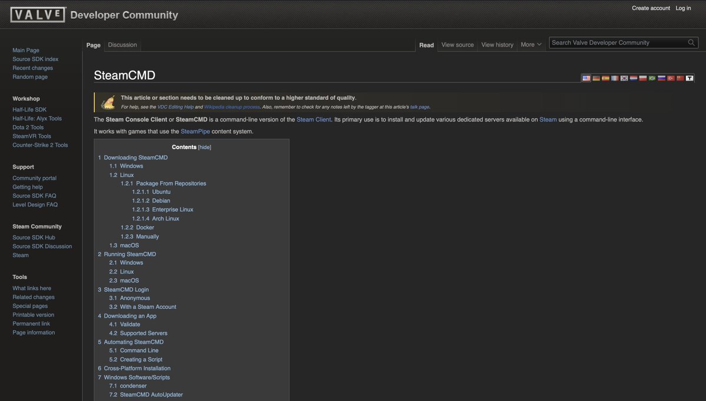Open Source SDK Discussion link

click(42, 247)
